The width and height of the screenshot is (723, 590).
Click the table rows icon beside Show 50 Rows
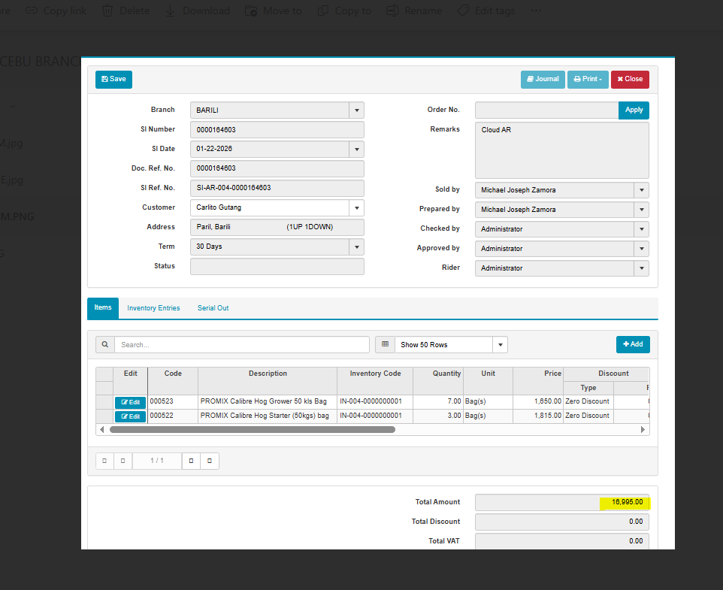[x=385, y=344]
